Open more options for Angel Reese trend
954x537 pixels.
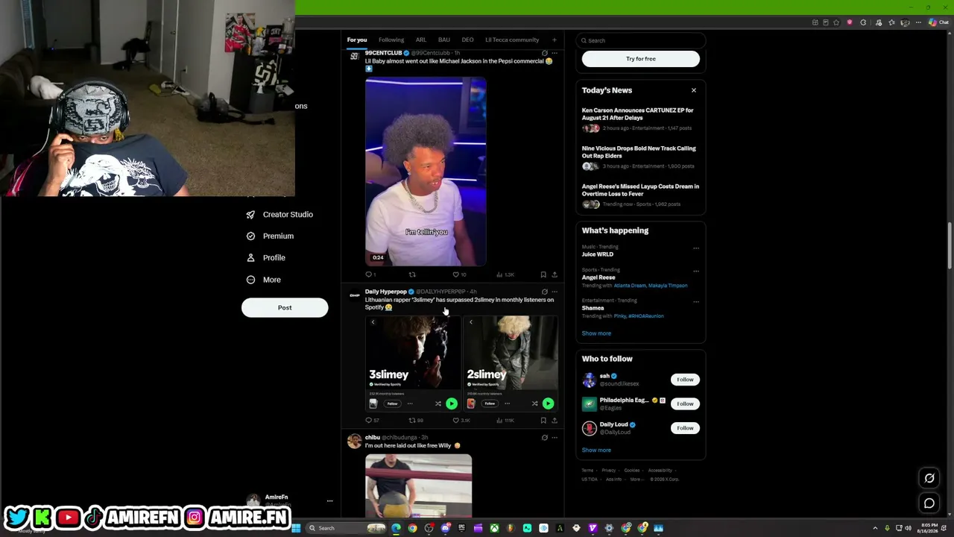tap(696, 271)
